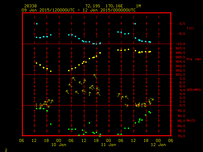The width and height of the screenshot is (203, 152).
Task: Pick the 12 Jan date below the time axis
Action: [158, 145]
